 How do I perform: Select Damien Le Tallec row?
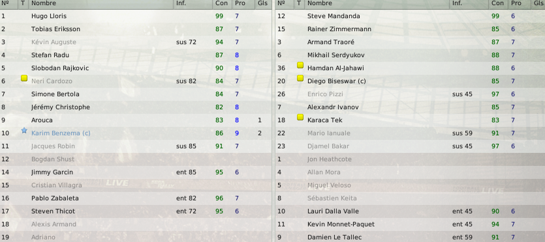[x=410, y=237]
